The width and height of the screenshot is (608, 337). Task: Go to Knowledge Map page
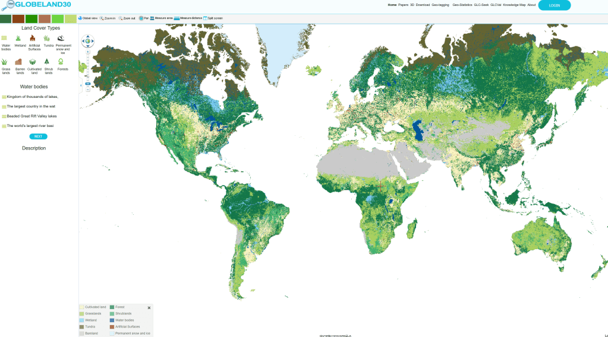coord(514,5)
